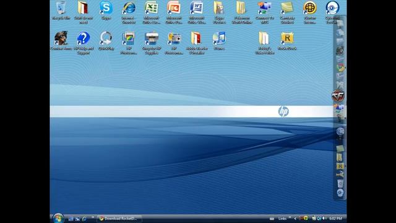Viewport: 396px width, 223px height.
Task: Click the taskbar clock showing 6:02 PM
Action: click(335, 219)
